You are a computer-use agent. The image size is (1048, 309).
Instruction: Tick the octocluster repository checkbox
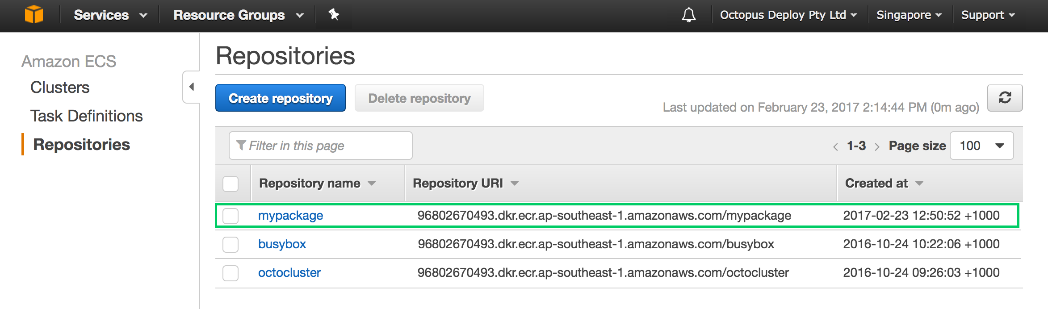(x=231, y=273)
